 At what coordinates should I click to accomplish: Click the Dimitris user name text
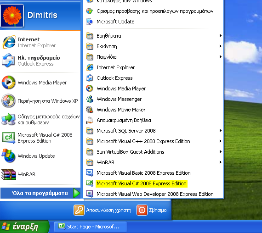click(42, 15)
